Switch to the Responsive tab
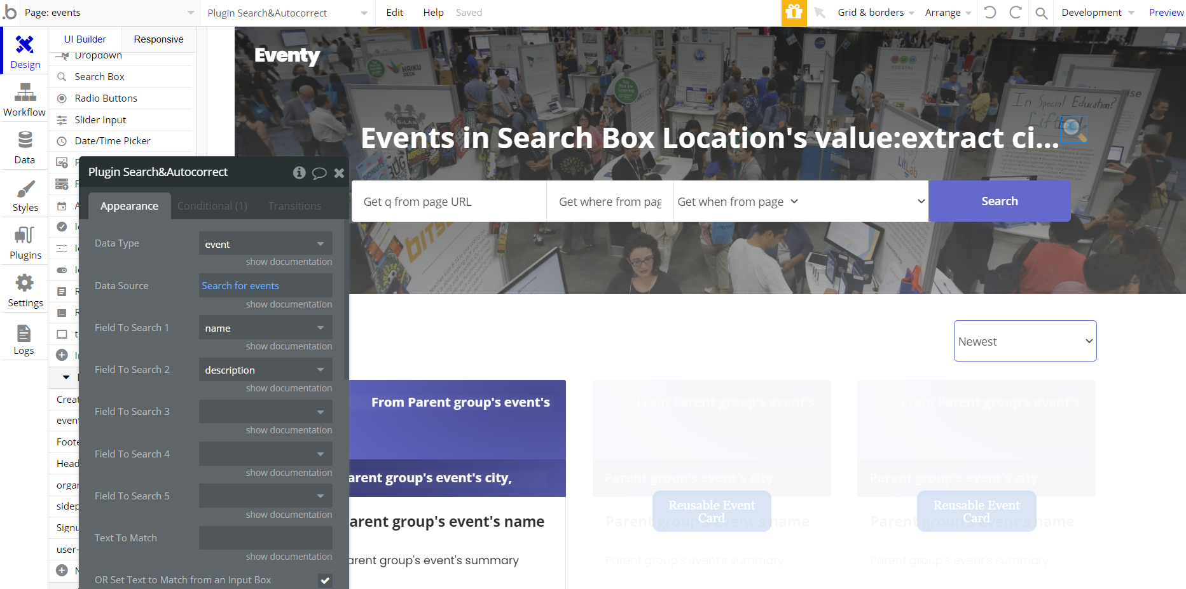 pos(158,39)
